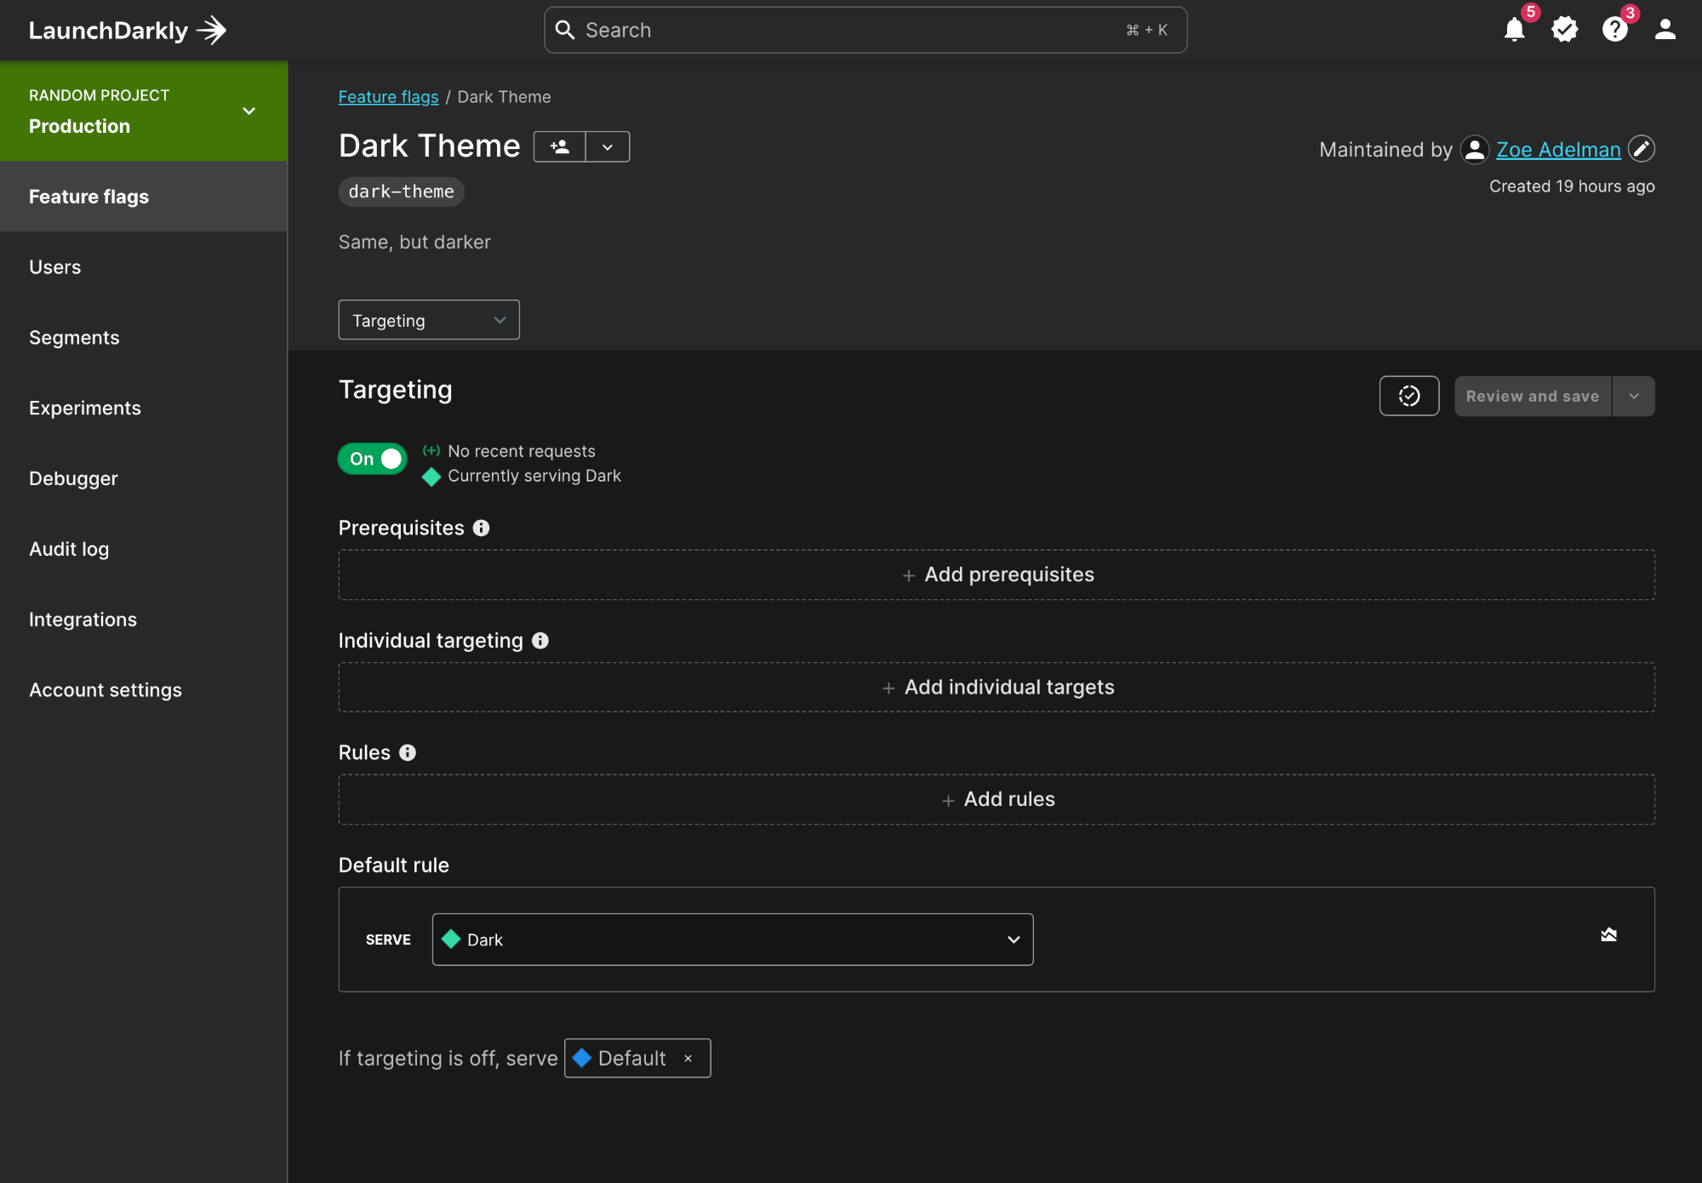Click the Review and save button
Viewport: 1702px width, 1183px height.
coord(1532,396)
